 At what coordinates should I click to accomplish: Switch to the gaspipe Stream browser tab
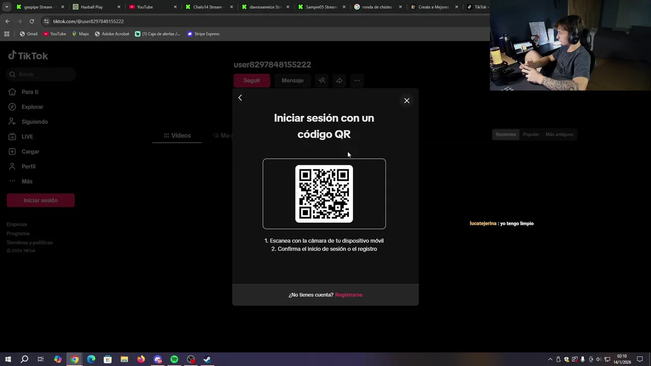click(39, 7)
